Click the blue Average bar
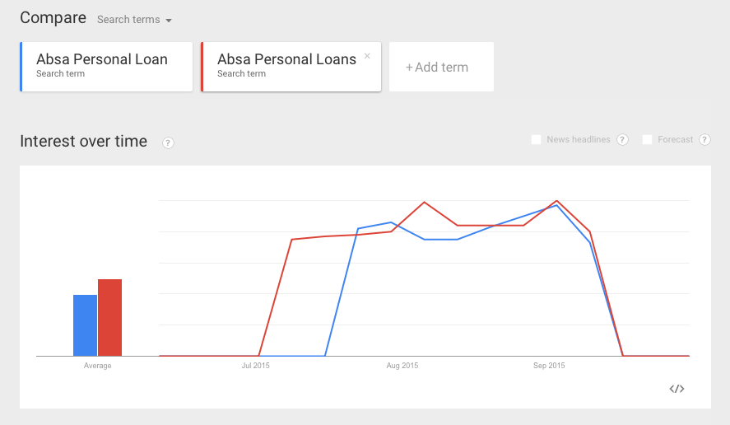The height and width of the screenshot is (425, 730). 85,325
